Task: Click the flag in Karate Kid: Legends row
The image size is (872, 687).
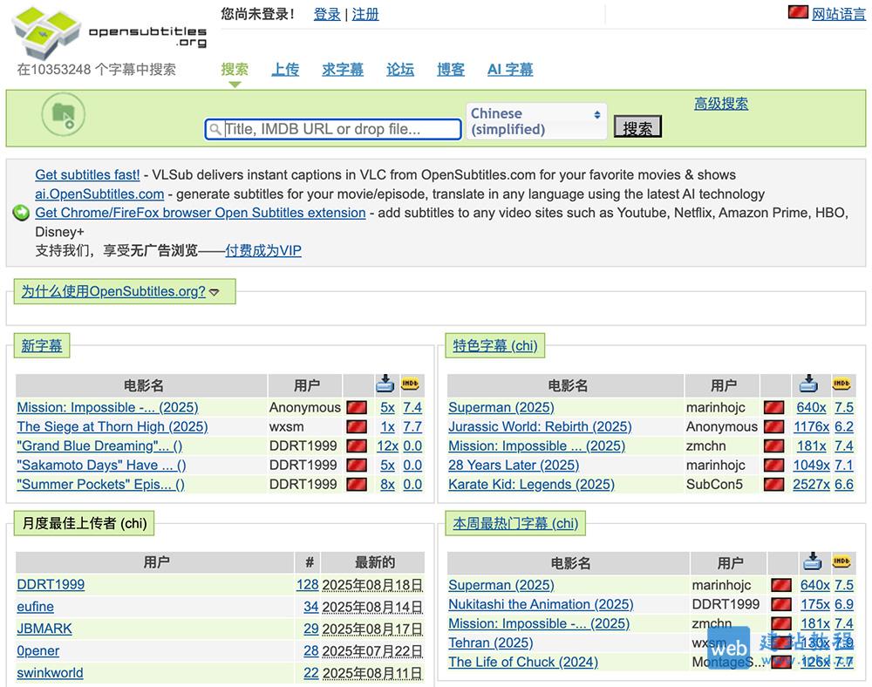Action: click(774, 485)
